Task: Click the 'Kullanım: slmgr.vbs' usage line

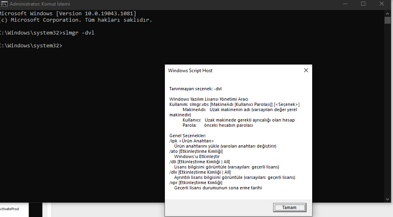Action: click(x=235, y=105)
